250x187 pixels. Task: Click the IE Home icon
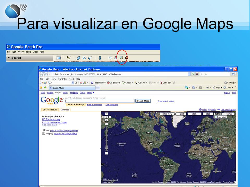pos(193,88)
